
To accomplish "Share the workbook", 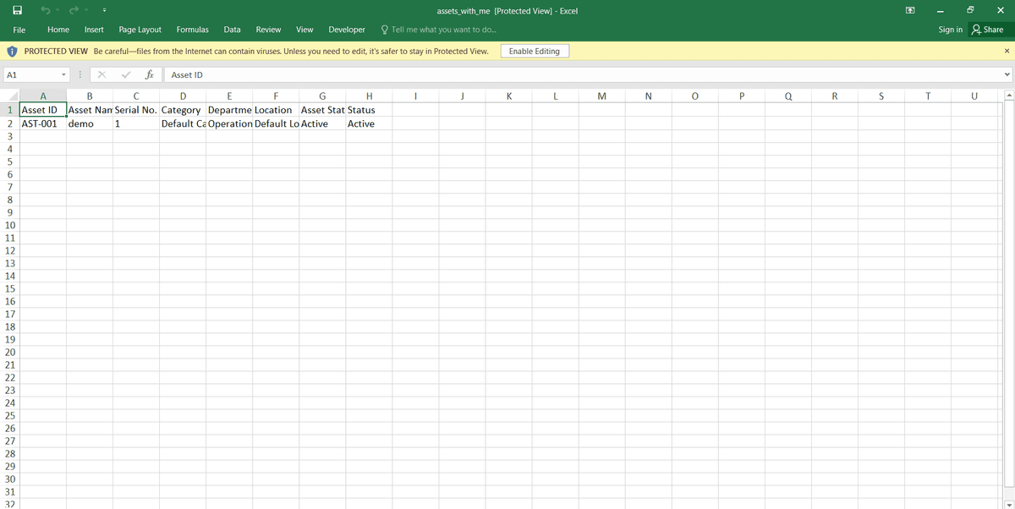I will [x=988, y=29].
